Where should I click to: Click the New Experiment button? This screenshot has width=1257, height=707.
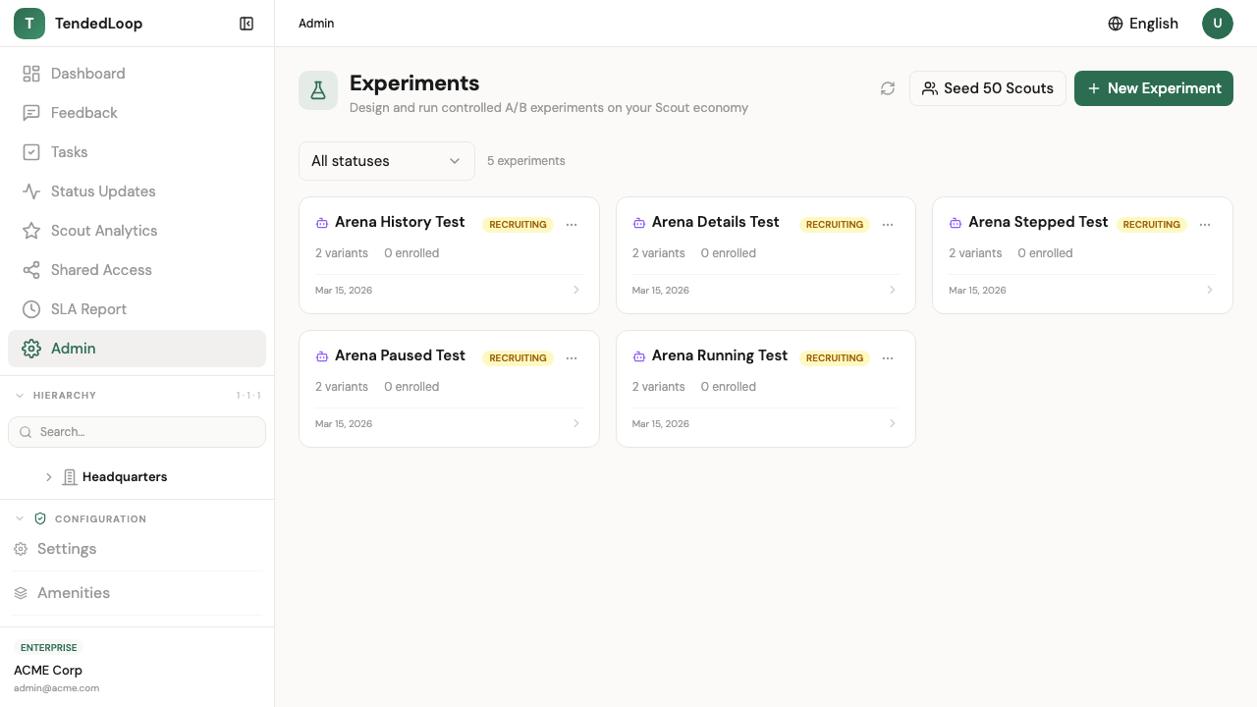tap(1153, 88)
